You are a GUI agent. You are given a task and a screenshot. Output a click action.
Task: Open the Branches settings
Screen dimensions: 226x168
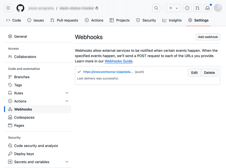[x=22, y=77]
